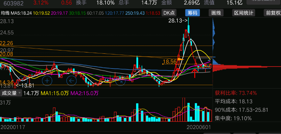Click stock code 603982
Screen dimensions: 281x134
(x=13, y=3)
